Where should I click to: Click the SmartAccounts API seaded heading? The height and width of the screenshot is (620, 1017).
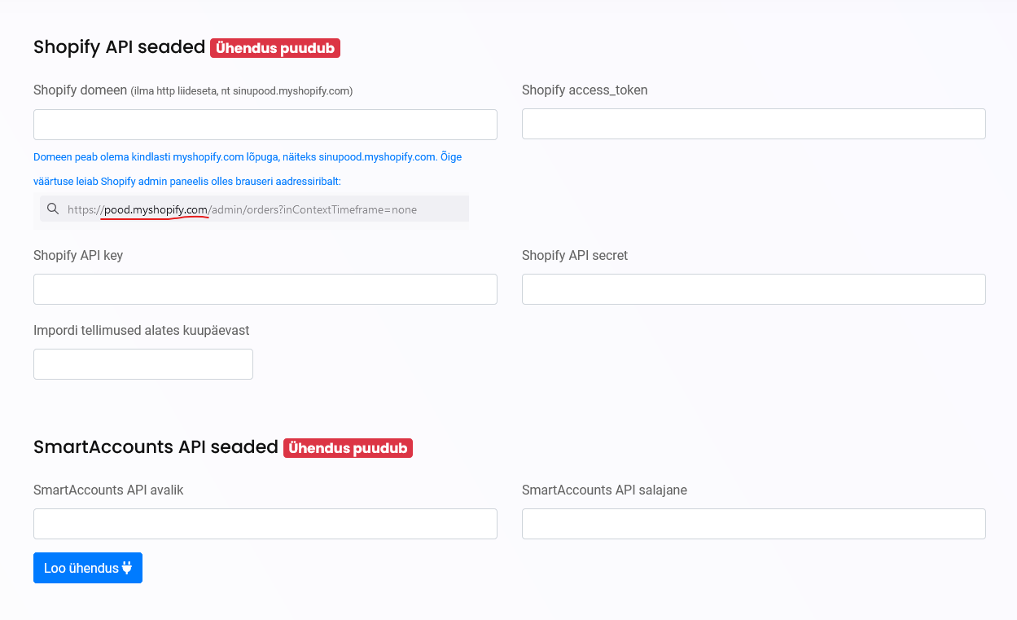coord(156,447)
